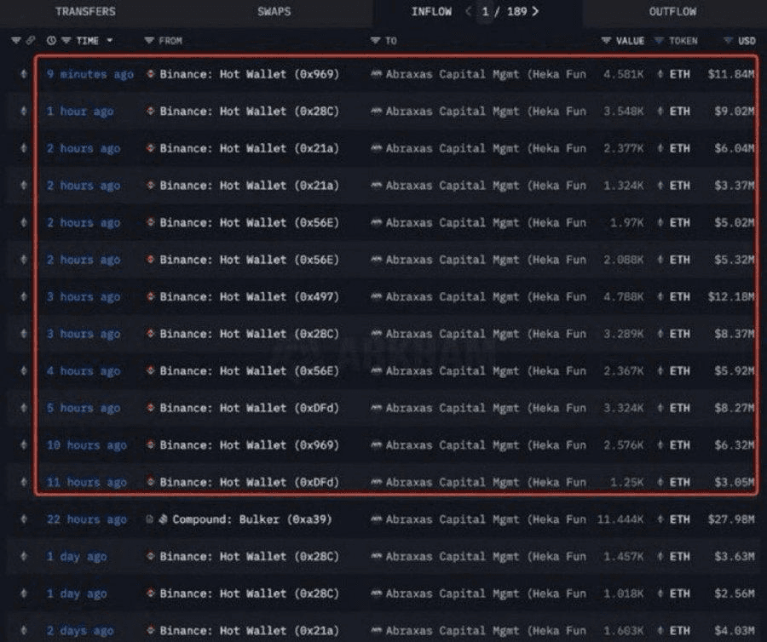Image resolution: width=767 pixels, height=642 pixels.
Task: Click the clock icon beside TIME
Action: point(51,41)
